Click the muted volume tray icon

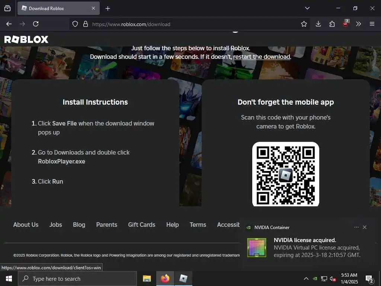[x=333, y=279]
